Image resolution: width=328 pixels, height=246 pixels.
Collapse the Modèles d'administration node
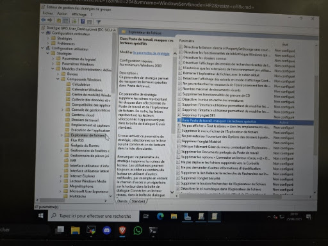[x=53, y=69]
